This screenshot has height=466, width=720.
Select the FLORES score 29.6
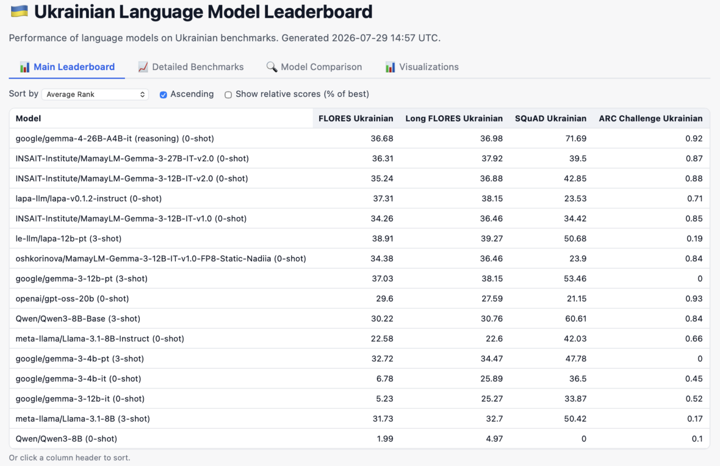coord(384,299)
